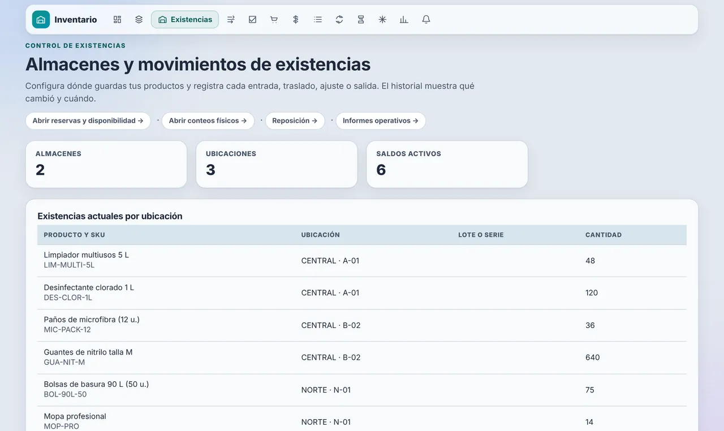The width and height of the screenshot is (724, 431).
Task: Open the dashboard grid icon in navbar
Action: coord(117,19)
